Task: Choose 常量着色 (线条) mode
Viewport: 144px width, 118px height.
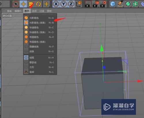Action: point(40,42)
